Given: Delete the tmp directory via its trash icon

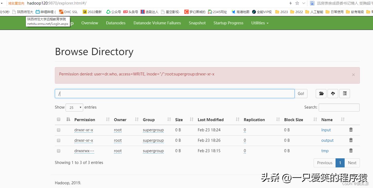Looking at the screenshot, I should point(351,151).
